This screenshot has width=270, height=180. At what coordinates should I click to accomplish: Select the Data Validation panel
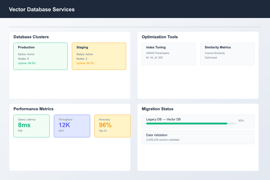tap(198, 137)
